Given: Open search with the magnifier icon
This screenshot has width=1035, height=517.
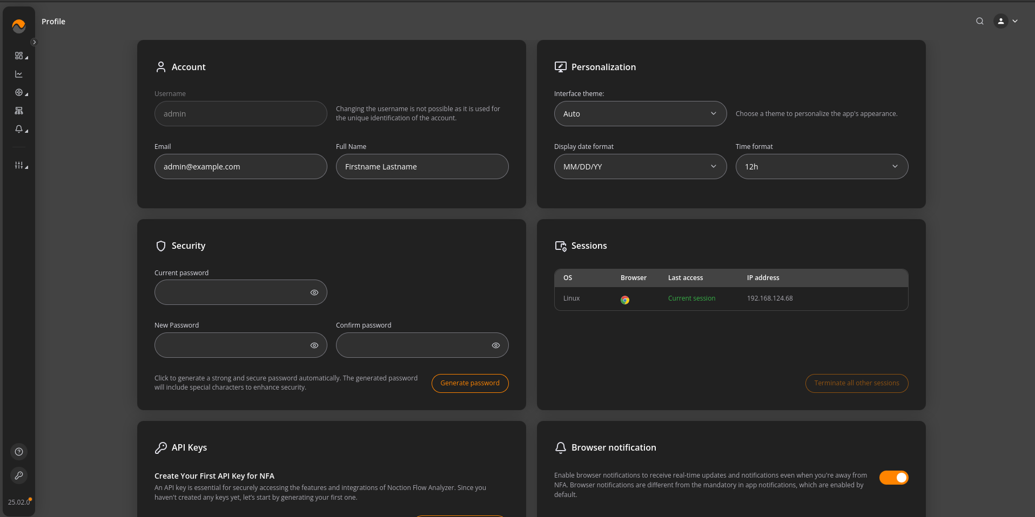Looking at the screenshot, I should (x=979, y=22).
